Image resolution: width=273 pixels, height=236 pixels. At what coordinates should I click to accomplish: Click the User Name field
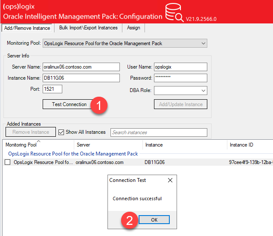coord(180,67)
